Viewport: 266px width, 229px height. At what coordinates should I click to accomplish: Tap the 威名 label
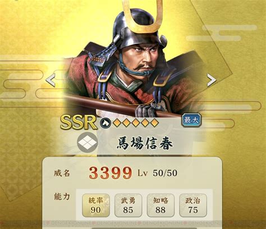[x=62, y=173]
